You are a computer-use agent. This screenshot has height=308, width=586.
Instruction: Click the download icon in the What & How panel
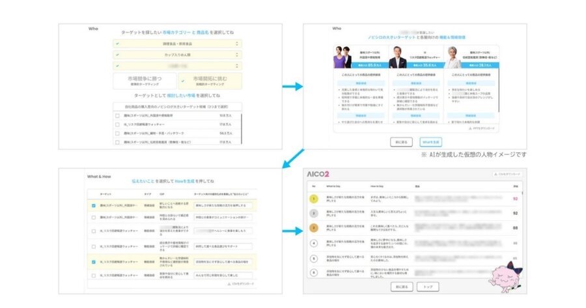(229, 284)
